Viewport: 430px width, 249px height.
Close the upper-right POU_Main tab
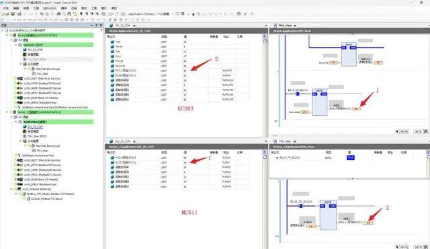(x=295, y=26)
